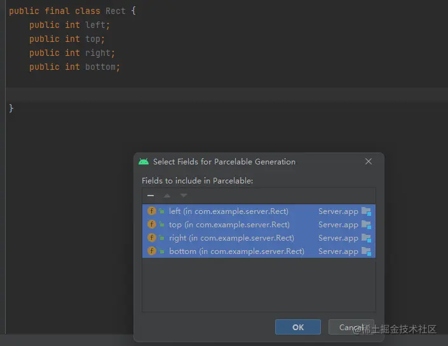Viewport: 448px width, 346px height.
Task: Click module folder icon in right row
Action: pos(366,238)
